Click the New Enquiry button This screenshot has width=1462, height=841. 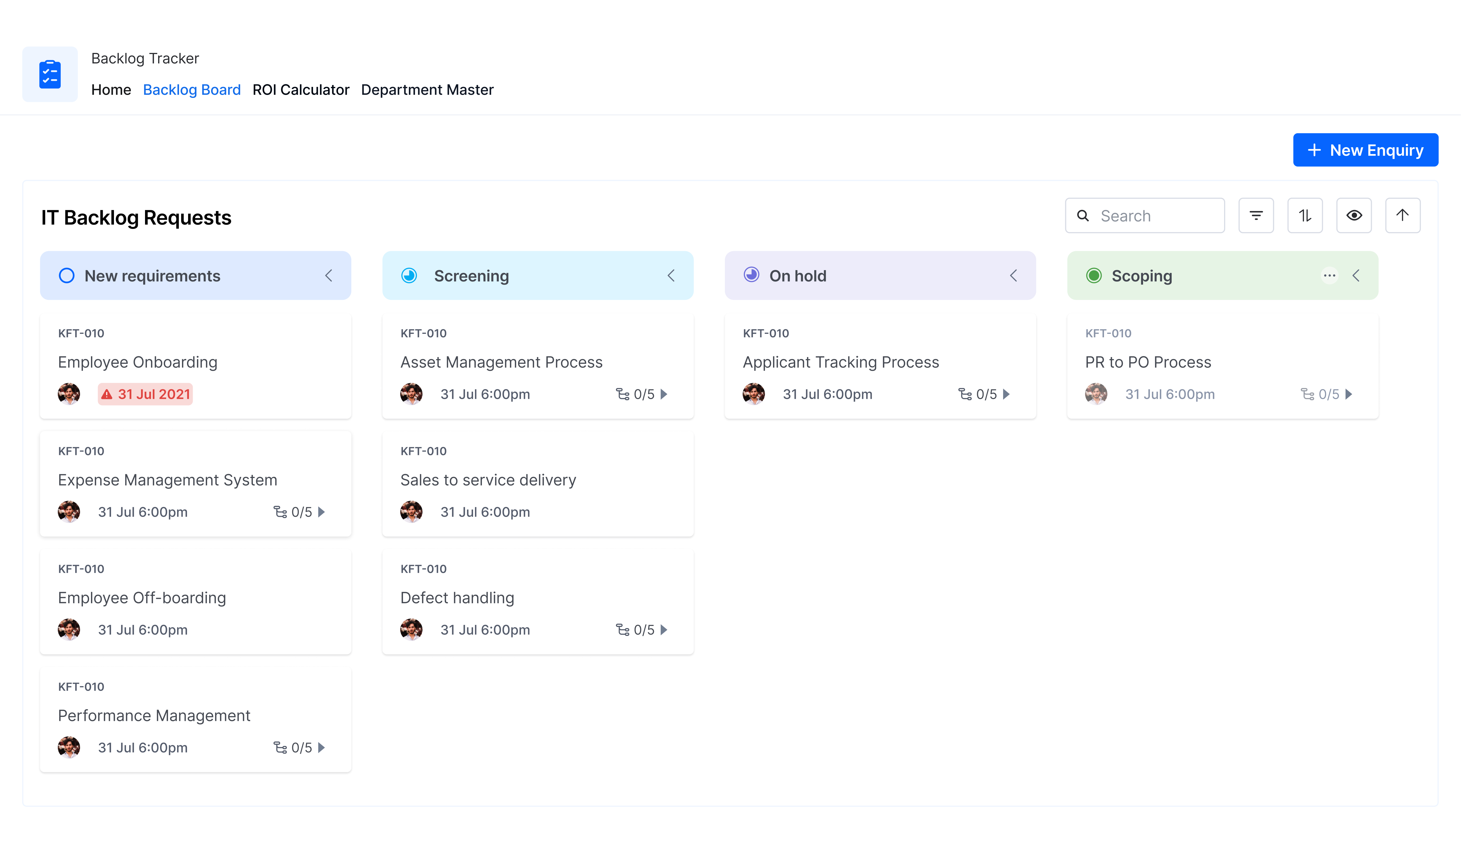tap(1365, 150)
